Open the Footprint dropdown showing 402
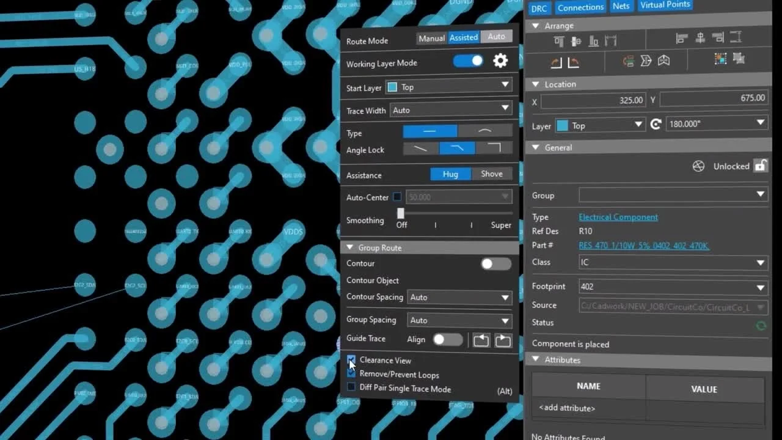Image resolution: width=782 pixels, height=440 pixels. (x=673, y=287)
